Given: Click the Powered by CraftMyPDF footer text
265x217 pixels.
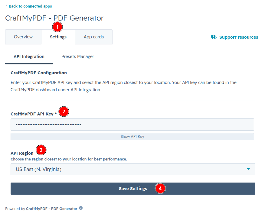Looking at the screenshot, I should click(41, 209).
